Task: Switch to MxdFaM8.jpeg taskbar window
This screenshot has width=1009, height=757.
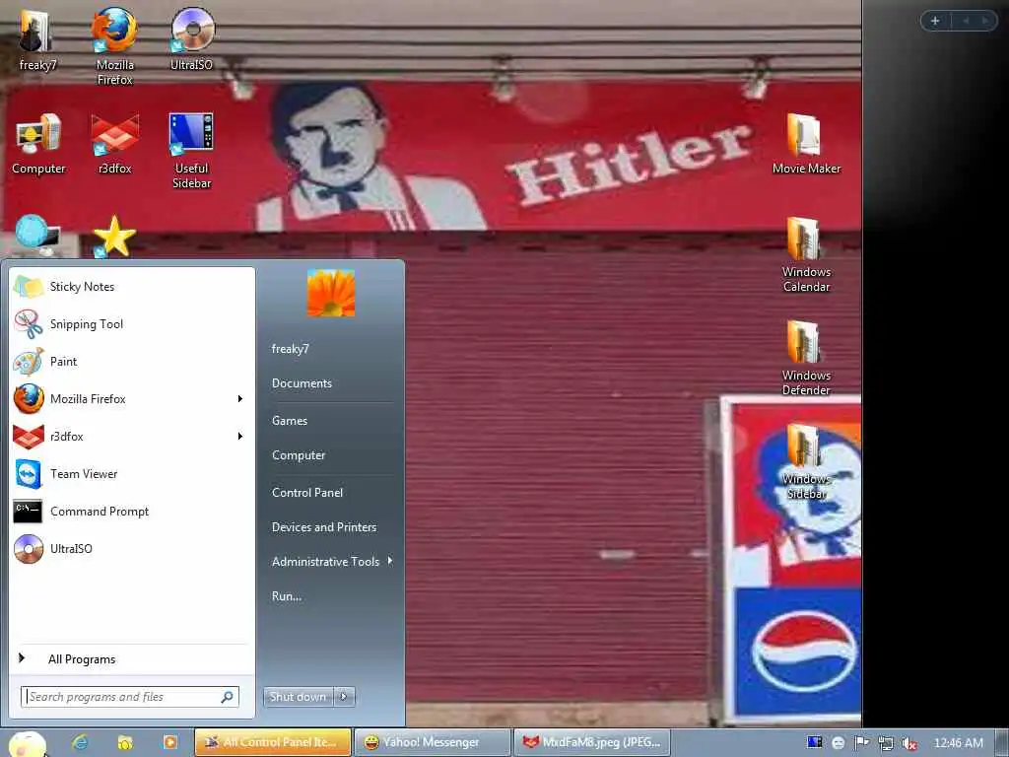Action: point(591,742)
